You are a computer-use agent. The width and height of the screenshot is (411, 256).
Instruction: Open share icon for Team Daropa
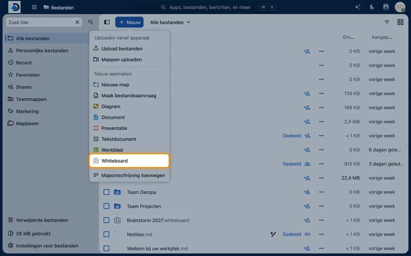point(307,192)
